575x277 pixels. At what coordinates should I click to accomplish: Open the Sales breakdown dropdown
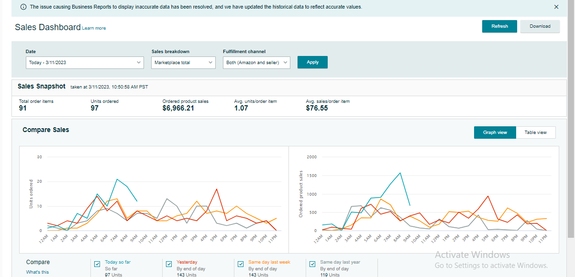pyautogui.click(x=184, y=63)
